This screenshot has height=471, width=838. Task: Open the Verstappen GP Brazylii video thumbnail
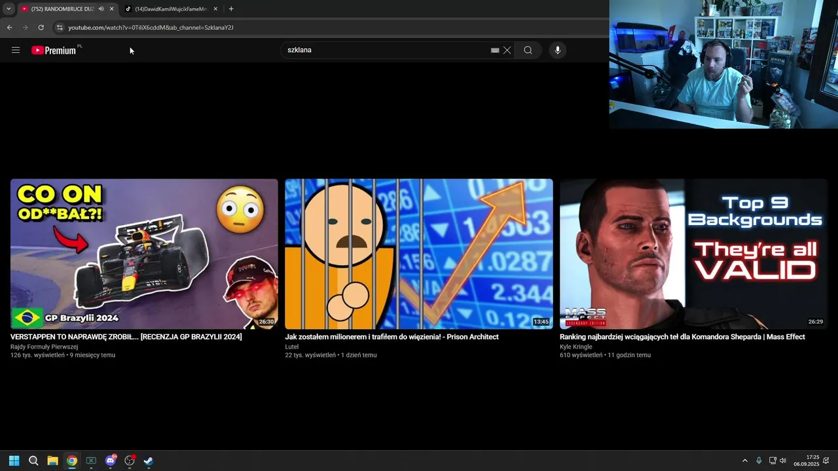click(144, 254)
